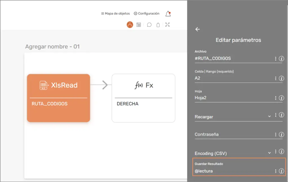Open the Mapa de objetos menu

click(x=116, y=14)
